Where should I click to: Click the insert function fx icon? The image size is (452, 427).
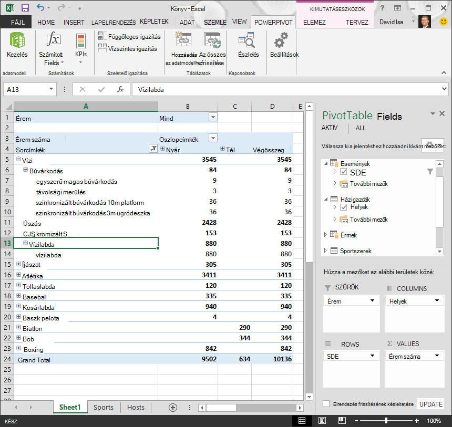click(x=120, y=90)
